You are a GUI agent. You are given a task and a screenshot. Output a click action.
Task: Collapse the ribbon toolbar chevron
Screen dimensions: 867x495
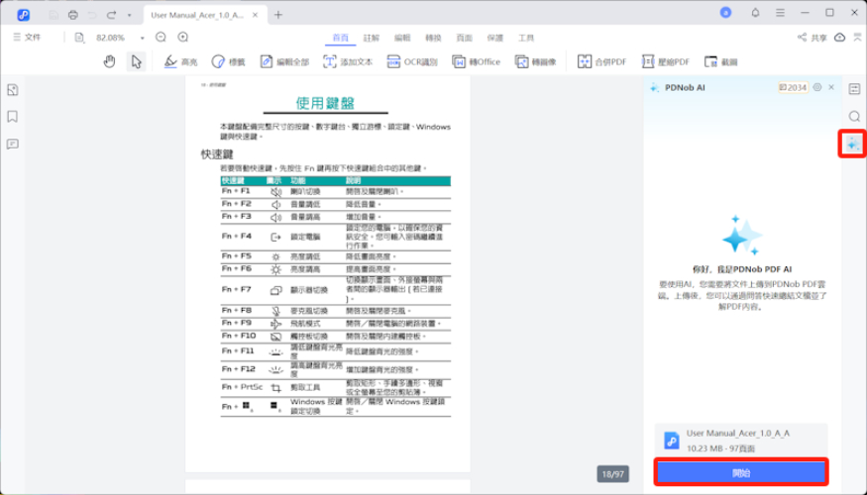click(x=858, y=37)
